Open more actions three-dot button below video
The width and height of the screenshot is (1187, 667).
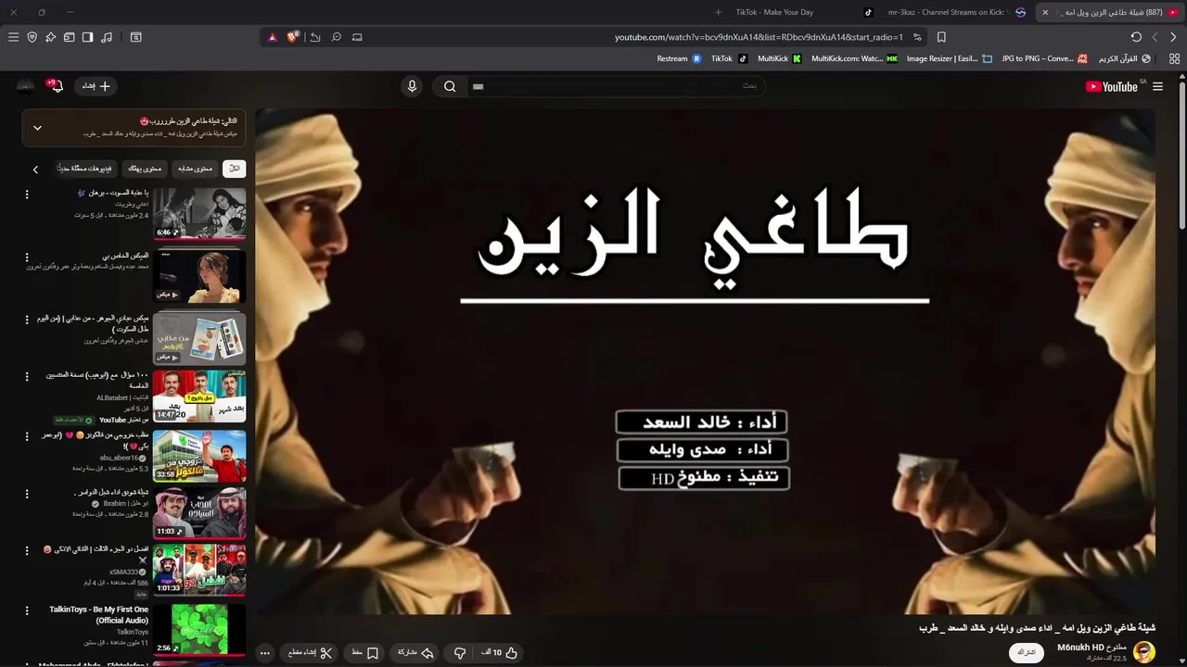pyautogui.click(x=264, y=652)
